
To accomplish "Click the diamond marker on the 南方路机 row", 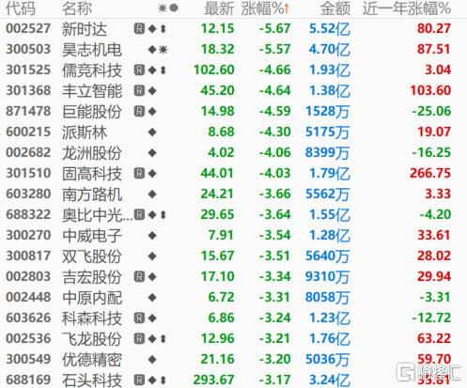I will [x=152, y=194].
